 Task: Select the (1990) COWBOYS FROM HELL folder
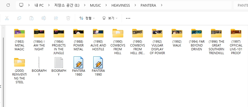[118, 41]
